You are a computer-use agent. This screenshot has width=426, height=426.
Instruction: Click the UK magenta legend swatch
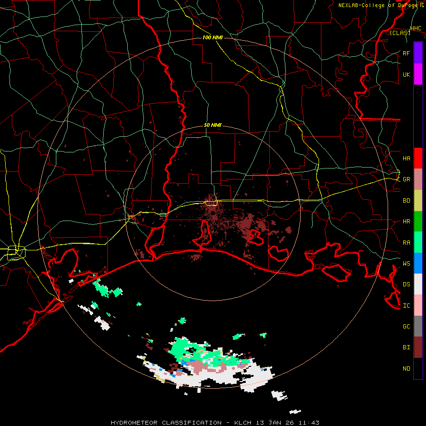pos(418,74)
